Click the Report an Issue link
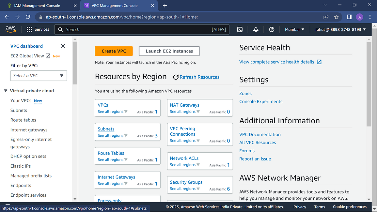This screenshot has width=377, height=212. pos(255,159)
